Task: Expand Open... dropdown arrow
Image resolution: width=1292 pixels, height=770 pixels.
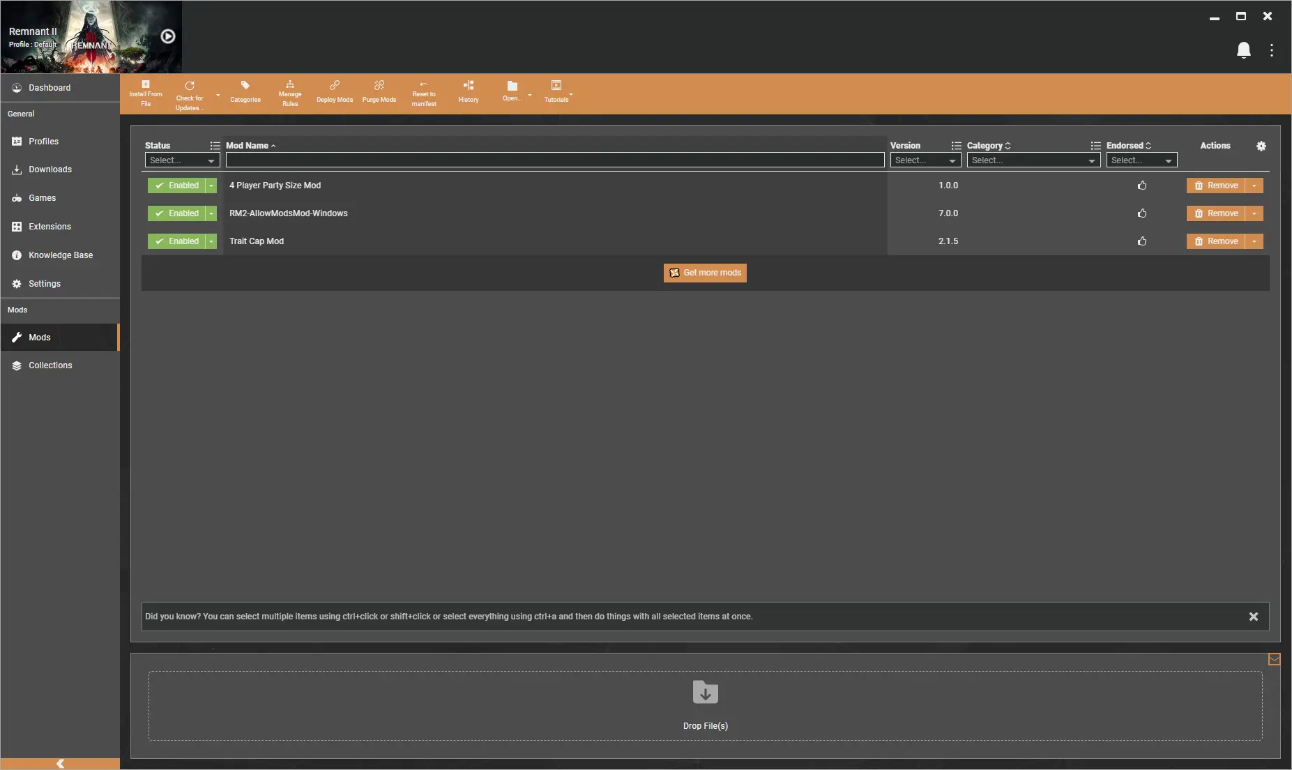Action: coord(529,96)
